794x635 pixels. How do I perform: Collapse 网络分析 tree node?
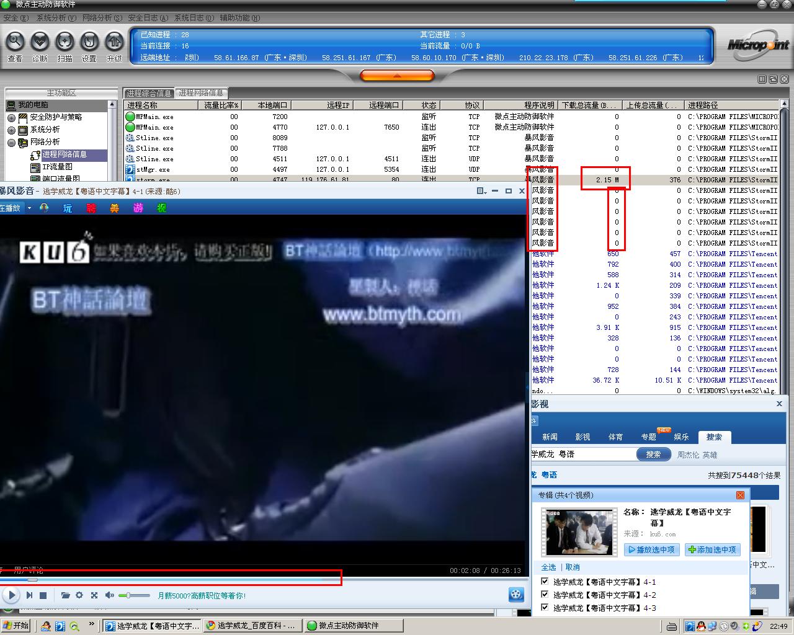point(11,143)
